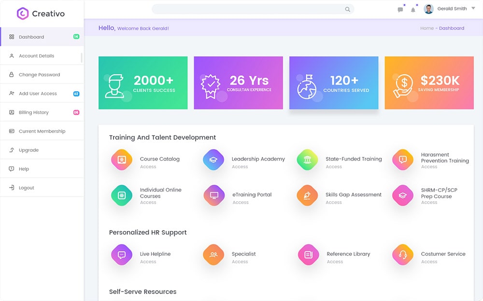Click Logout in the sidebar
Image resolution: width=483 pixels, height=301 pixels.
click(27, 188)
